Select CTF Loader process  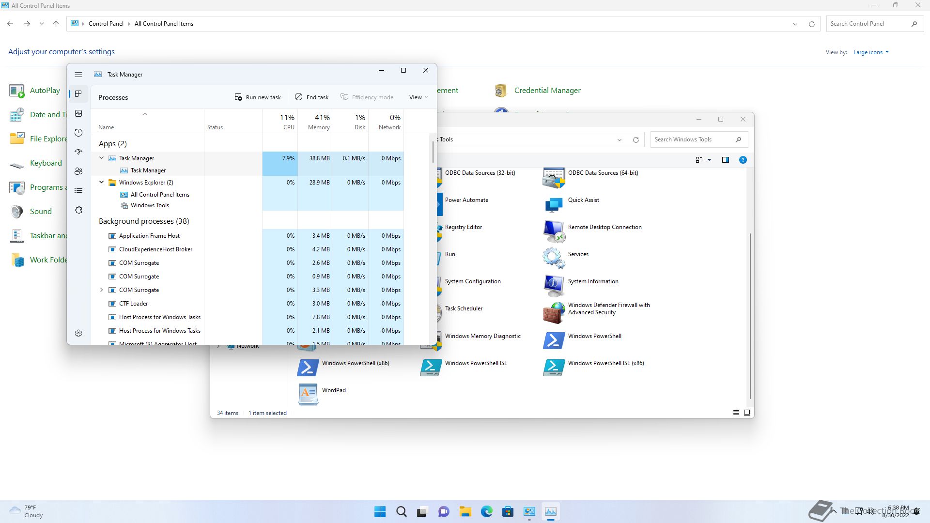click(x=248, y=304)
